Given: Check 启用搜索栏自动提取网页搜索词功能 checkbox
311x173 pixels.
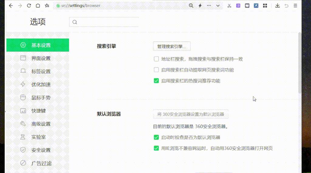Looking at the screenshot, I should pos(156,70).
